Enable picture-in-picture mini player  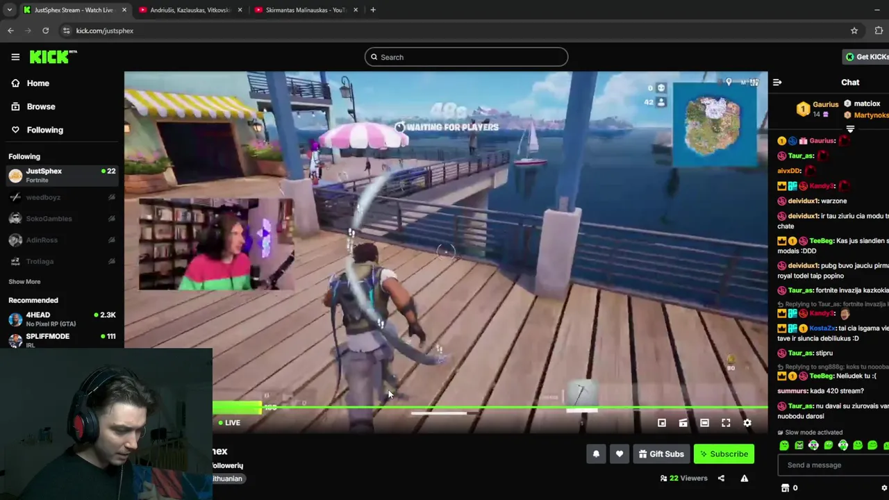(x=662, y=423)
